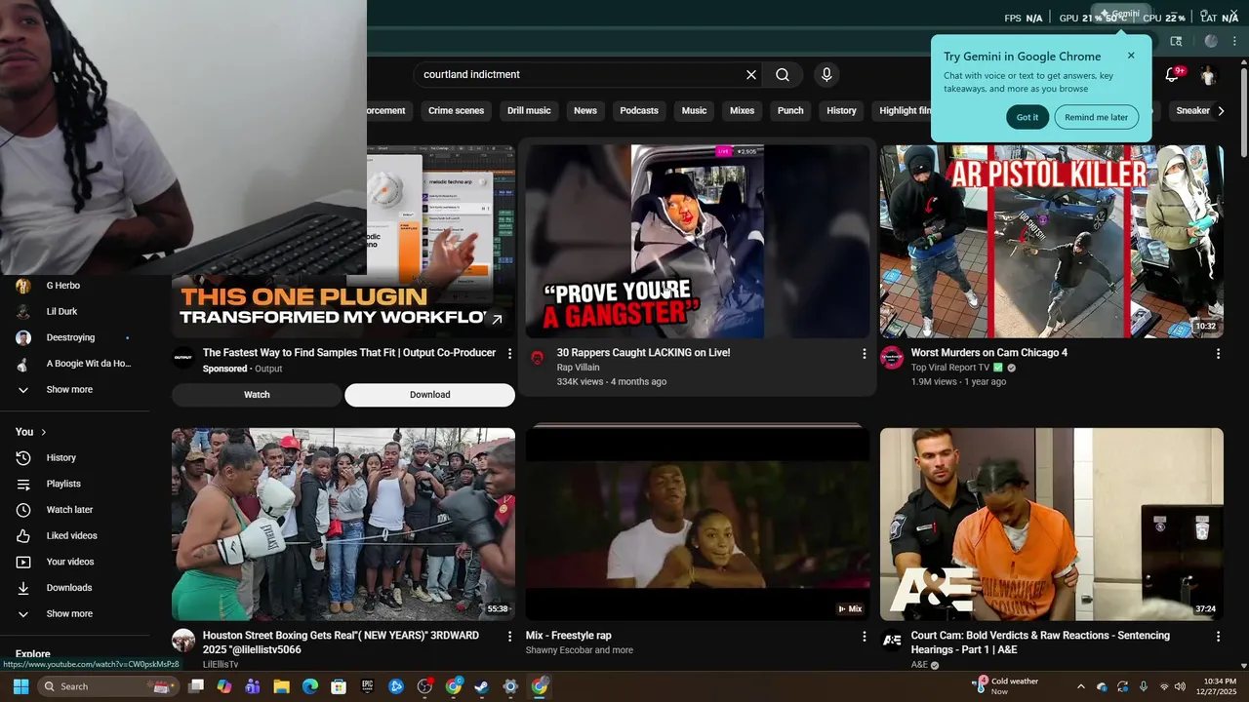The width and height of the screenshot is (1249, 702).
Task: Play the AR Pistol Killer thumbnail
Action: 1051,241
